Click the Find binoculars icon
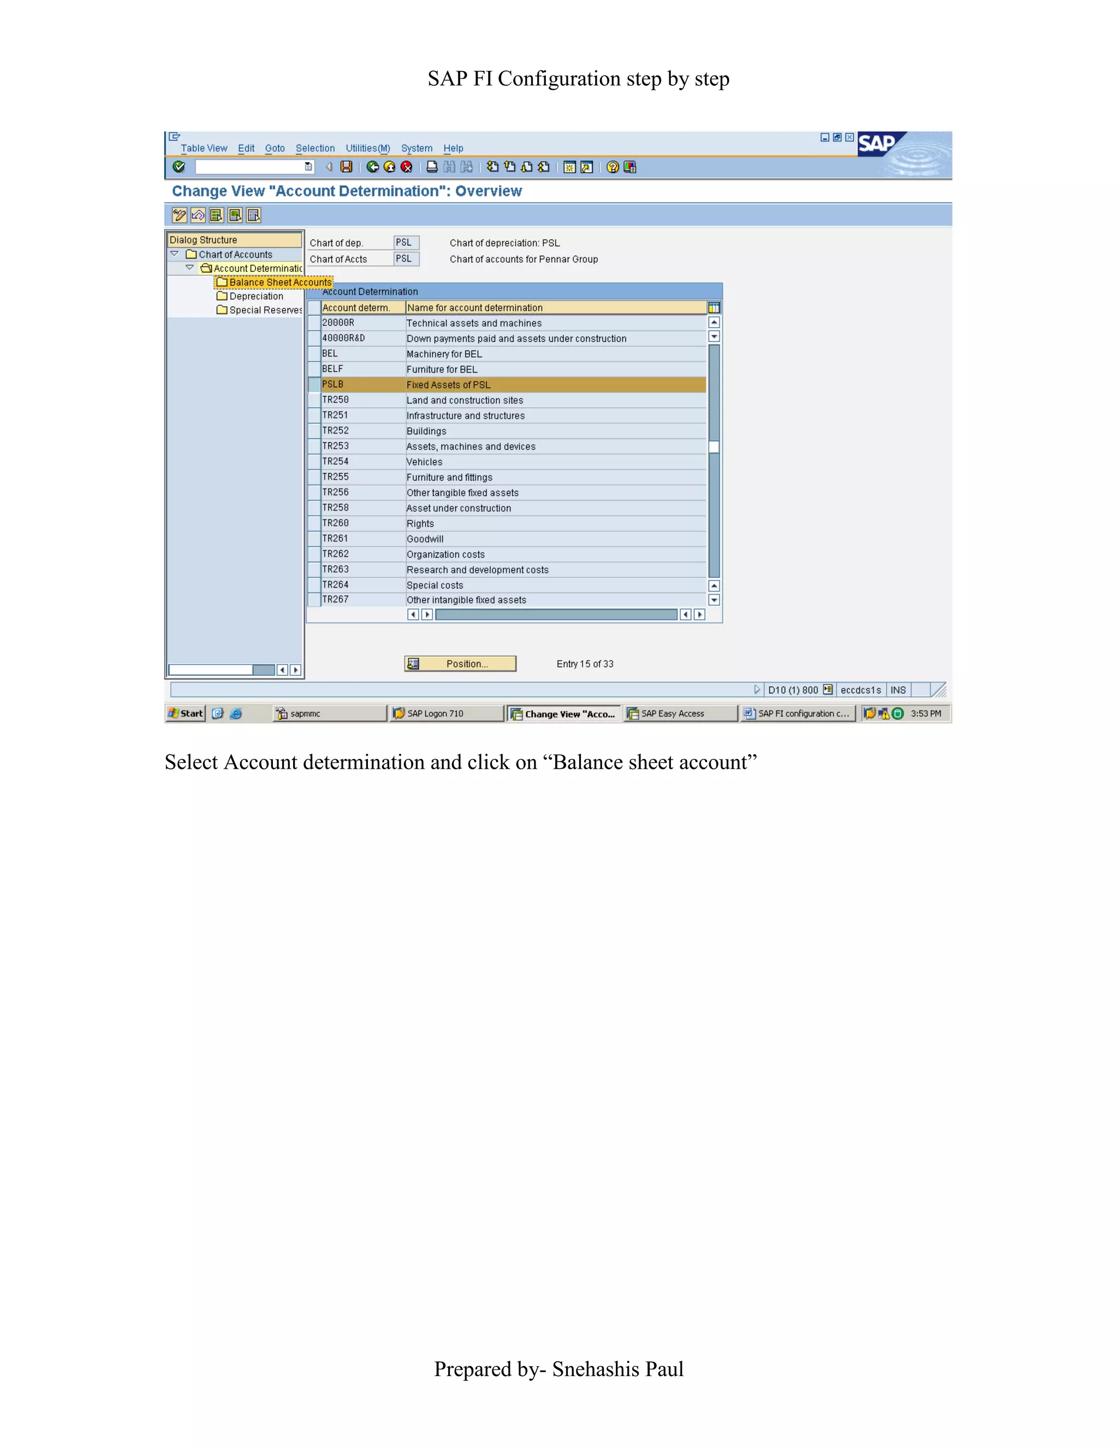Image resolution: width=1118 pixels, height=1447 pixels. (x=449, y=167)
